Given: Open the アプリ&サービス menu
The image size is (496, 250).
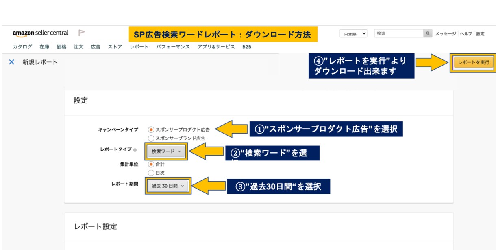Looking at the screenshot, I should click(x=216, y=47).
